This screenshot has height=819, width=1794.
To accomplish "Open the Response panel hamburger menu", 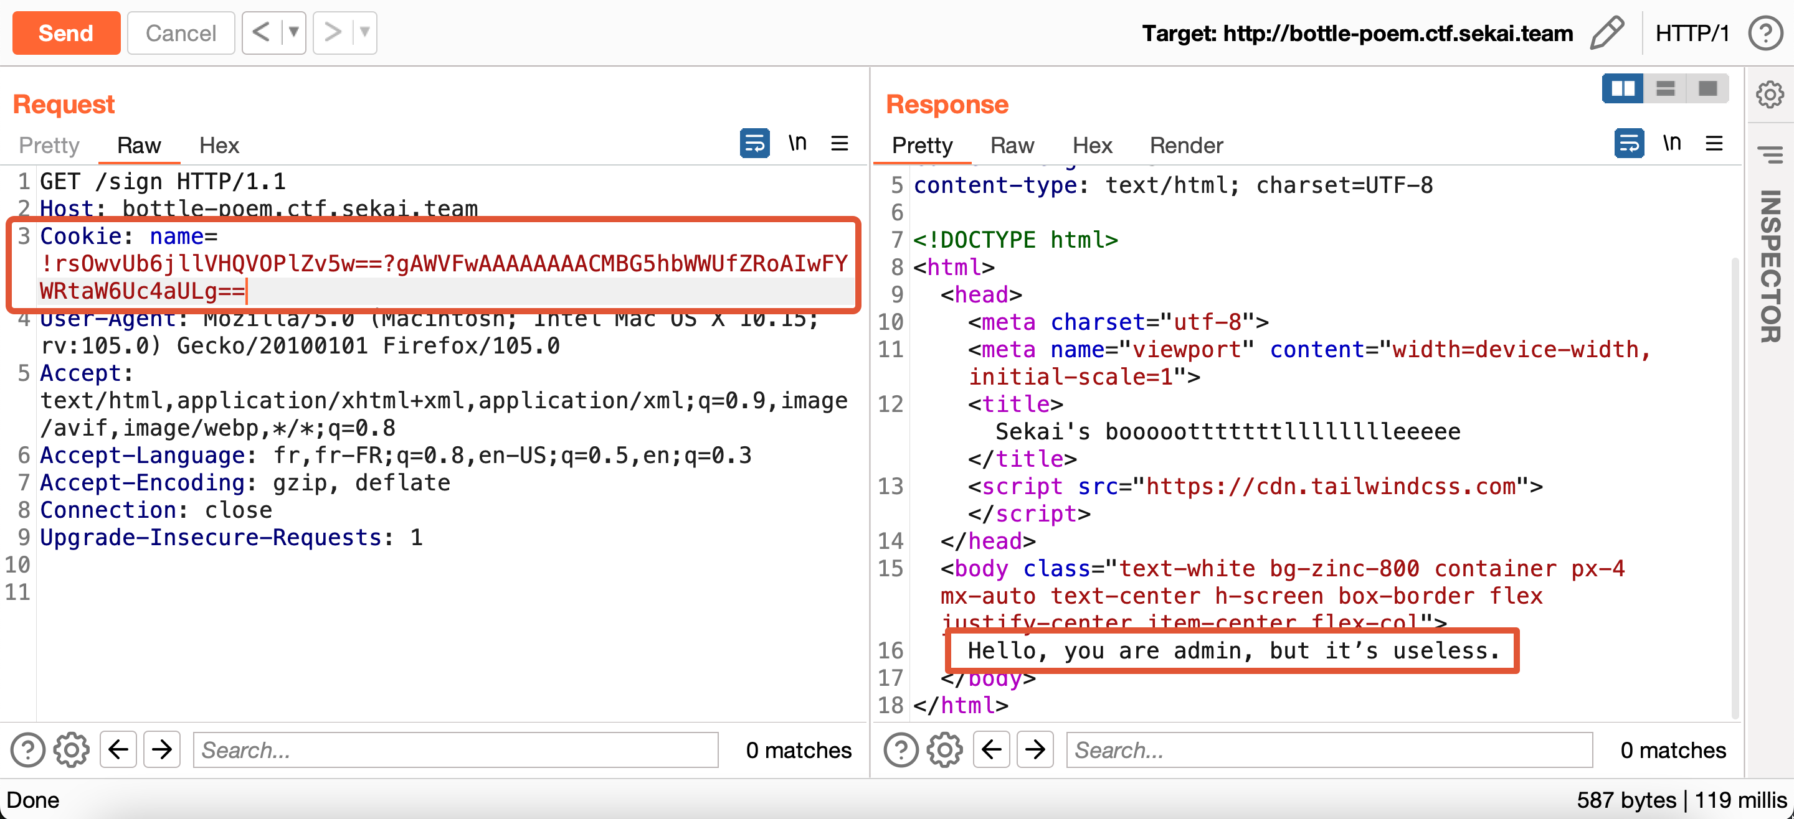I will point(1714,143).
